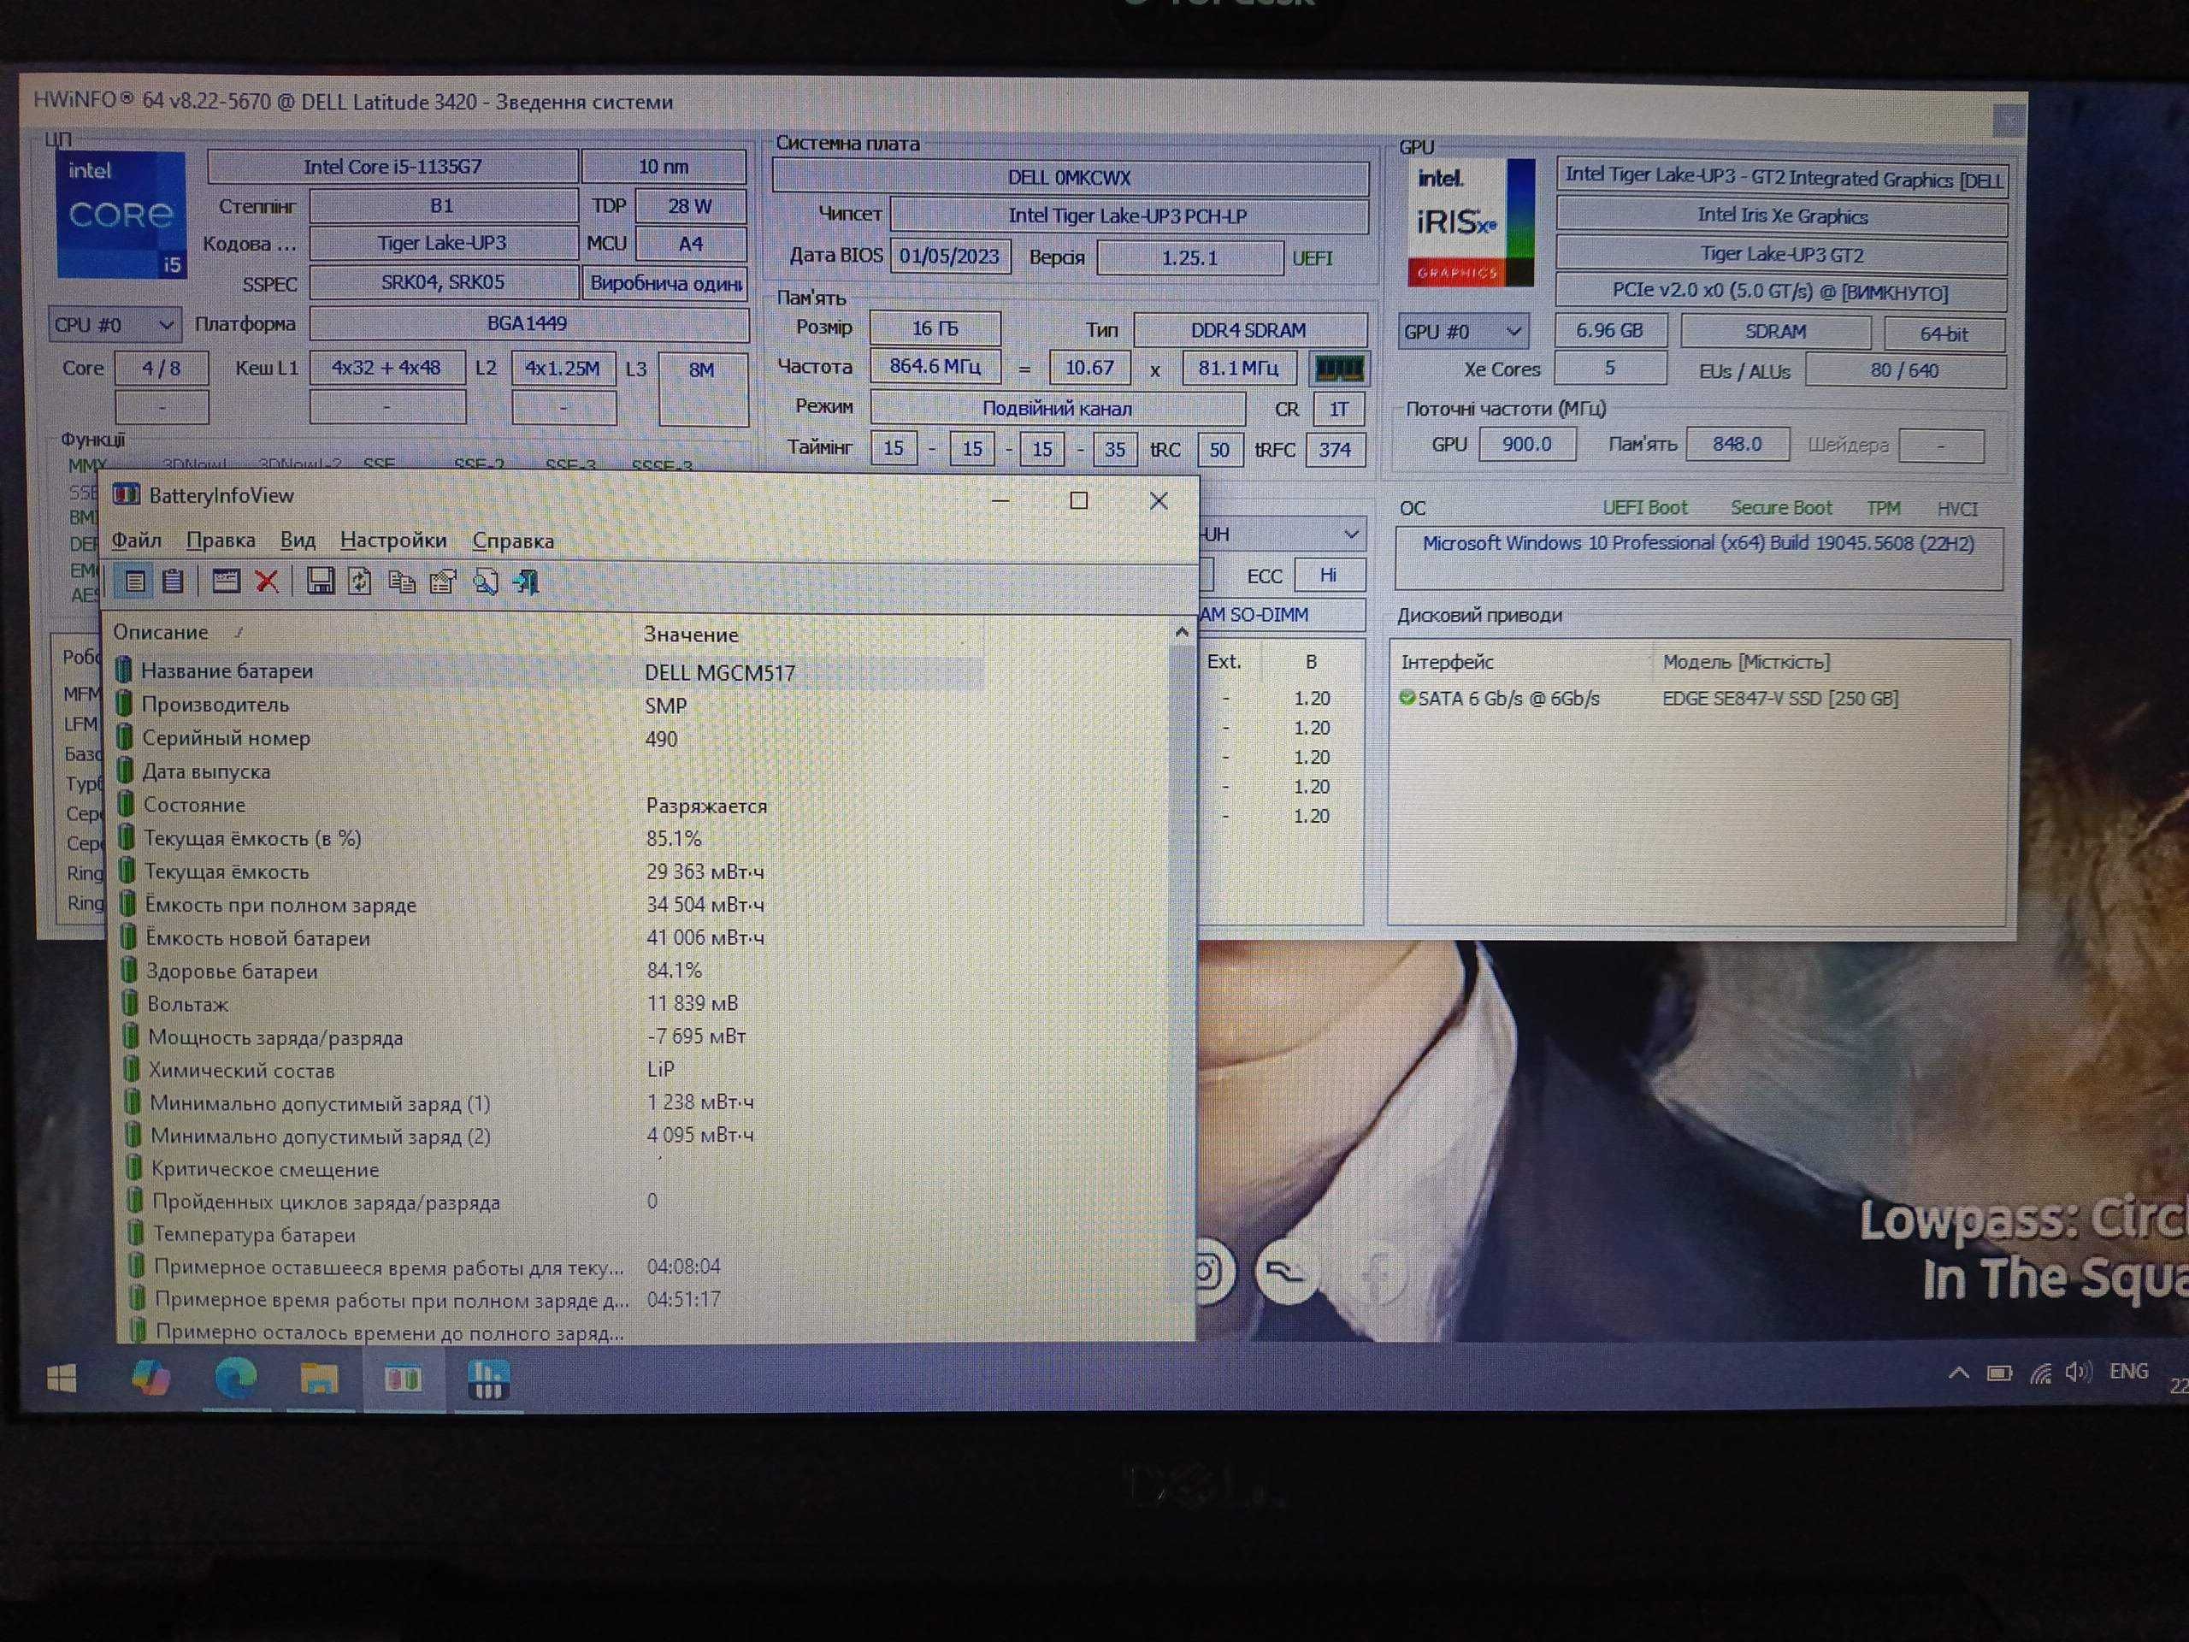Viewport: 2189px width, 1642px height.
Task: Select the Серийный номер row
Action: (x=549, y=738)
